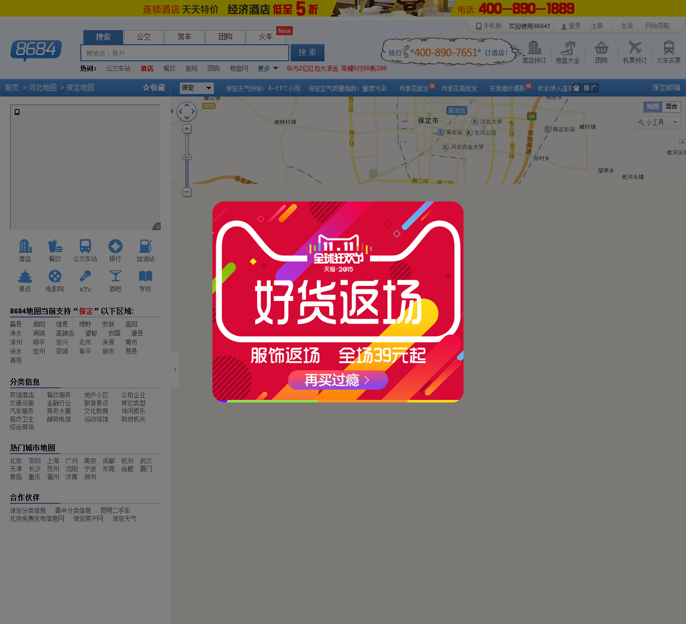Click the map pan direction control

187,111
